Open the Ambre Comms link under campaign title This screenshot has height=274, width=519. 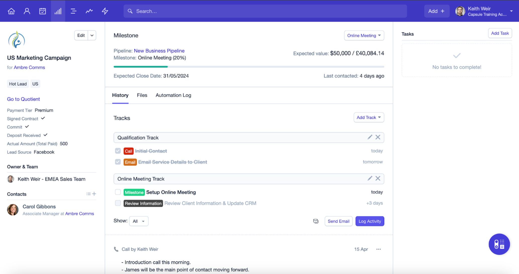[29, 67]
